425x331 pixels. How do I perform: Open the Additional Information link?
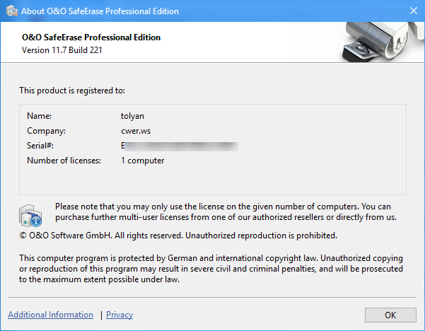[50, 315]
